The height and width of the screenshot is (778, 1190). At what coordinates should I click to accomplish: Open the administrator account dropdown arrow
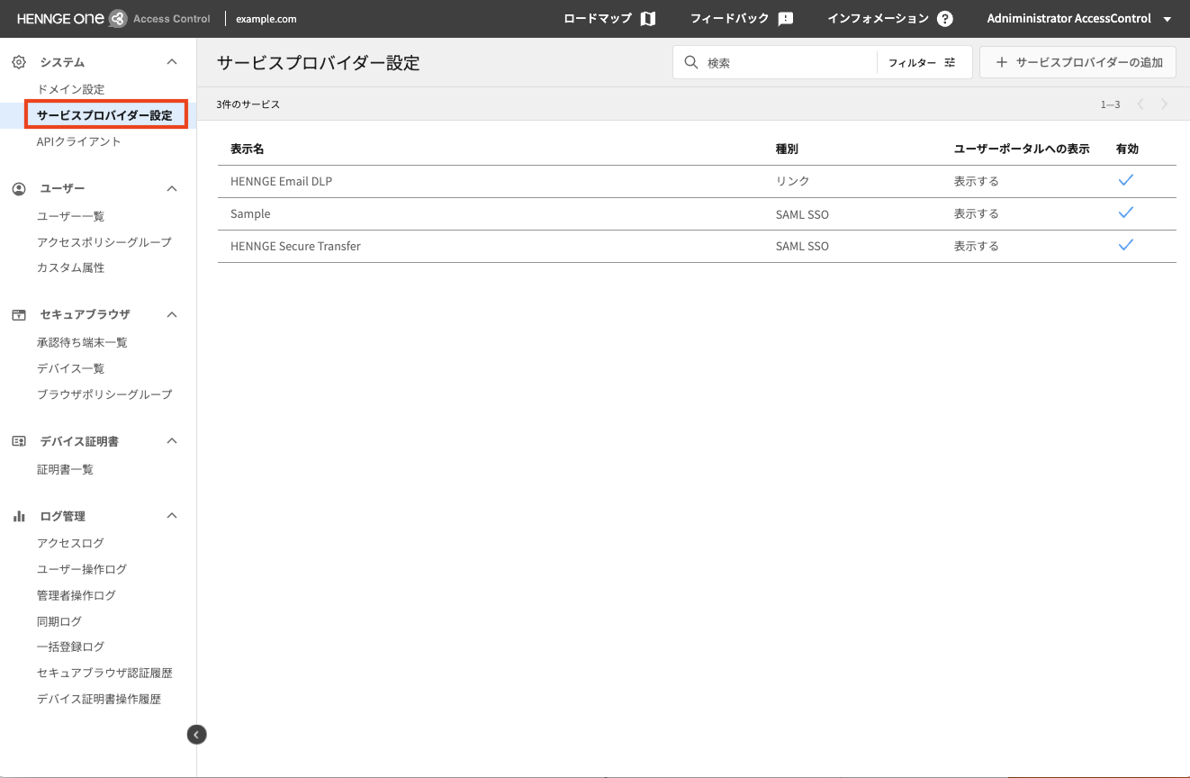click(x=1167, y=19)
